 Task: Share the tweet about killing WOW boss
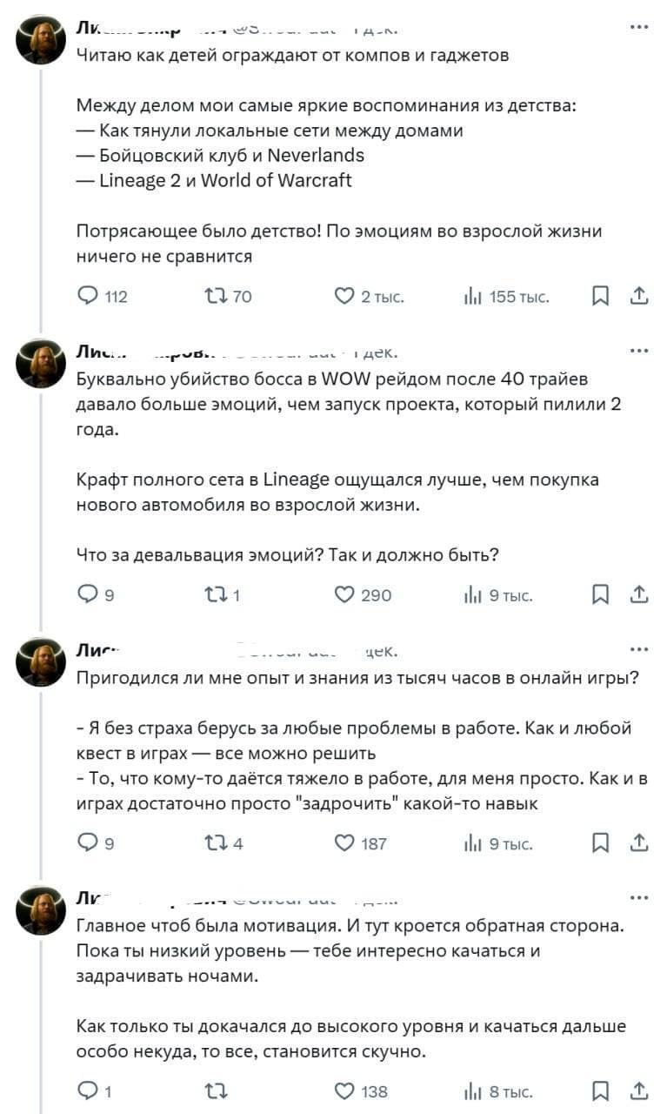pyautogui.click(x=639, y=594)
